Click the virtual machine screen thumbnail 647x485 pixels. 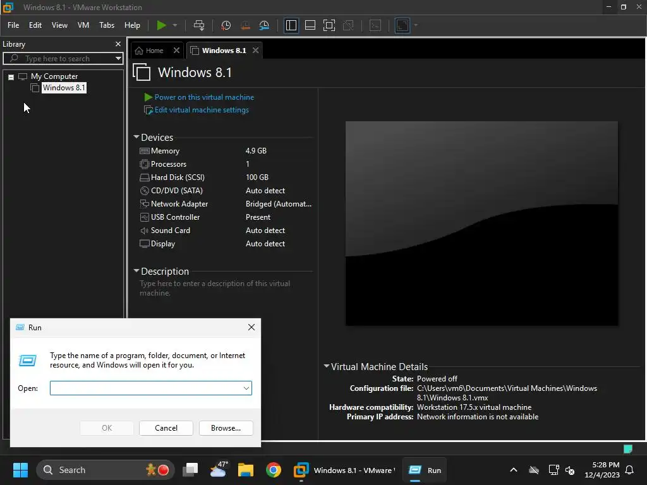[481, 224]
